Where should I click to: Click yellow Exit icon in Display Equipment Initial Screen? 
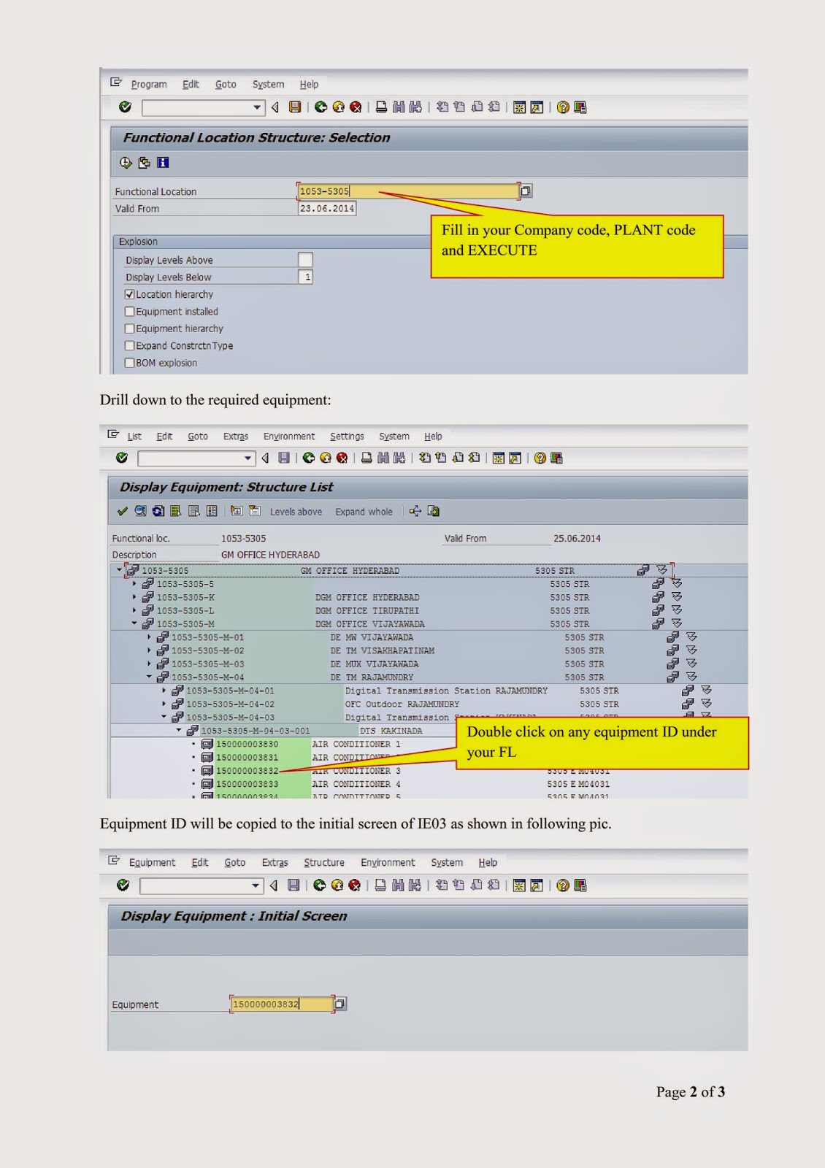tap(337, 885)
